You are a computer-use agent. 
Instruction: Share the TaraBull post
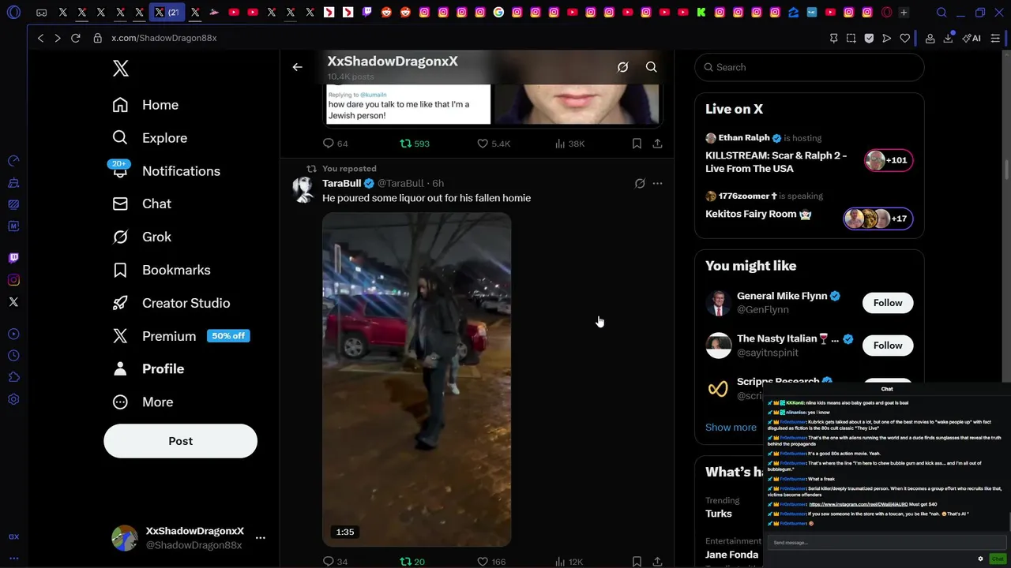coord(657,562)
